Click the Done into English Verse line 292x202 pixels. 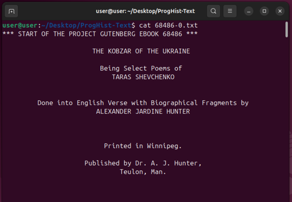(143, 103)
